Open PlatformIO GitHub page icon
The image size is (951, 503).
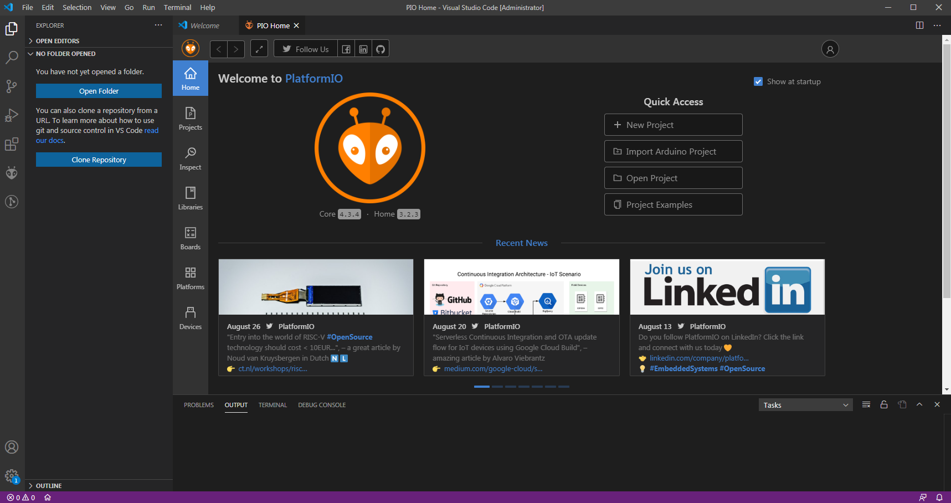click(381, 49)
